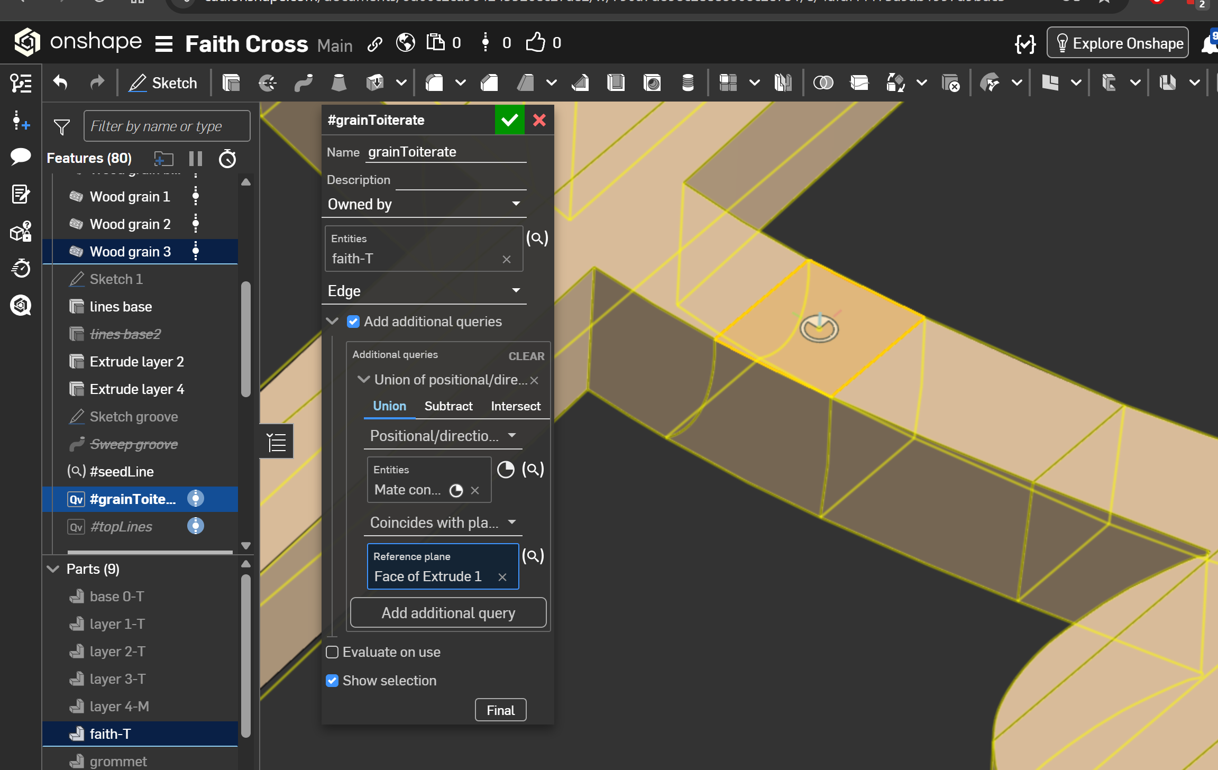This screenshot has height=770, width=1218.
Task: Uncheck Add additional queries checkbox
Action: tap(353, 322)
